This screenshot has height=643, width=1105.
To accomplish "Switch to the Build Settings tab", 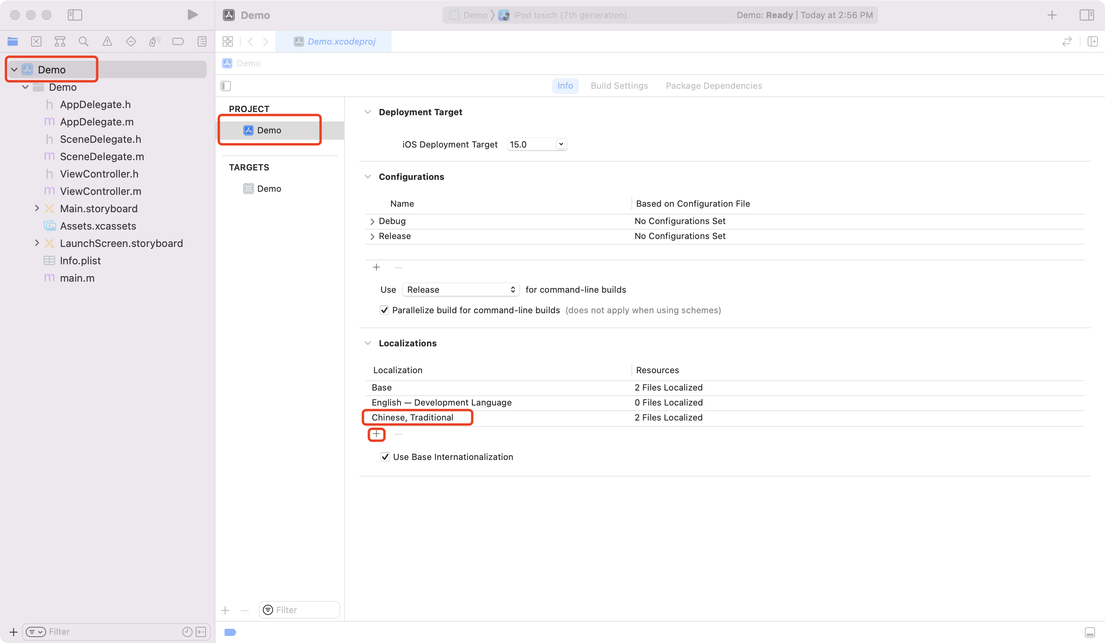I will tap(619, 86).
